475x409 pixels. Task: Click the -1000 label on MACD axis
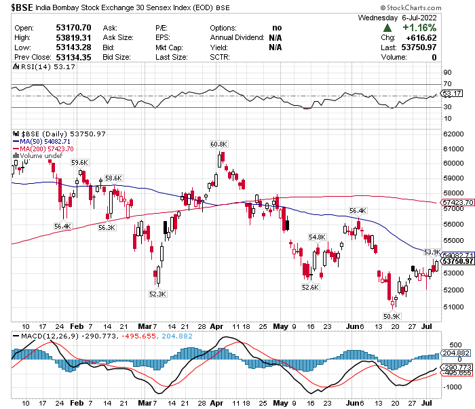pyautogui.click(x=453, y=387)
